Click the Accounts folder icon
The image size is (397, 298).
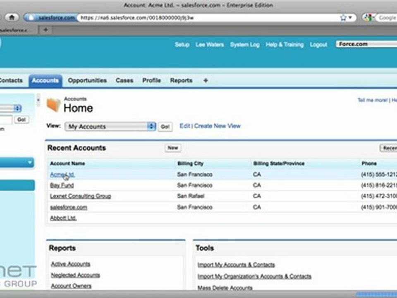coord(53,105)
